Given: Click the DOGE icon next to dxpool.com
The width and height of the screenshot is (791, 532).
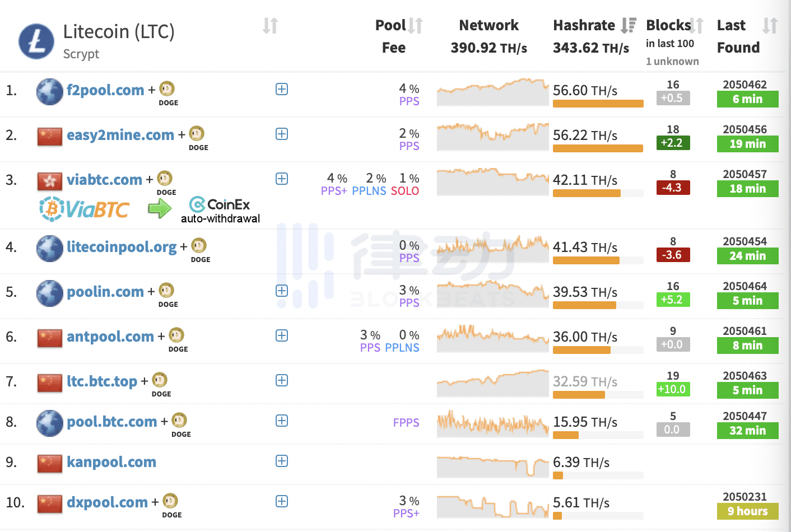Looking at the screenshot, I should point(170,501).
